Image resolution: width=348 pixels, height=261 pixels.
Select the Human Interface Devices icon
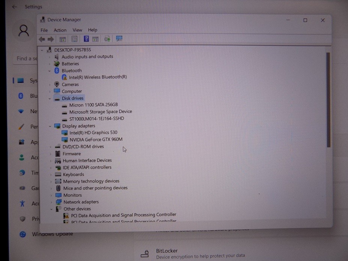(x=58, y=161)
